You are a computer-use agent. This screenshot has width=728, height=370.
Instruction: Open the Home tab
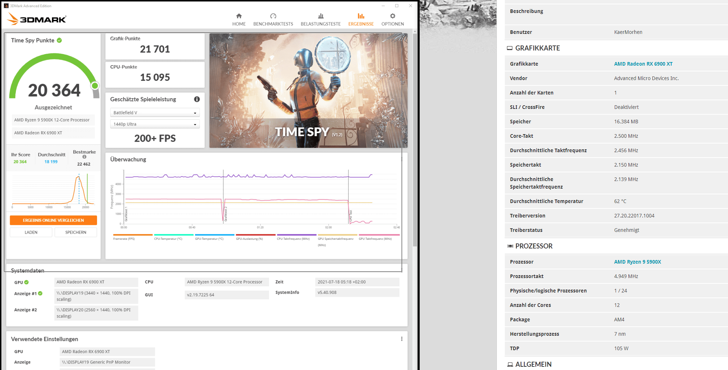[239, 20]
